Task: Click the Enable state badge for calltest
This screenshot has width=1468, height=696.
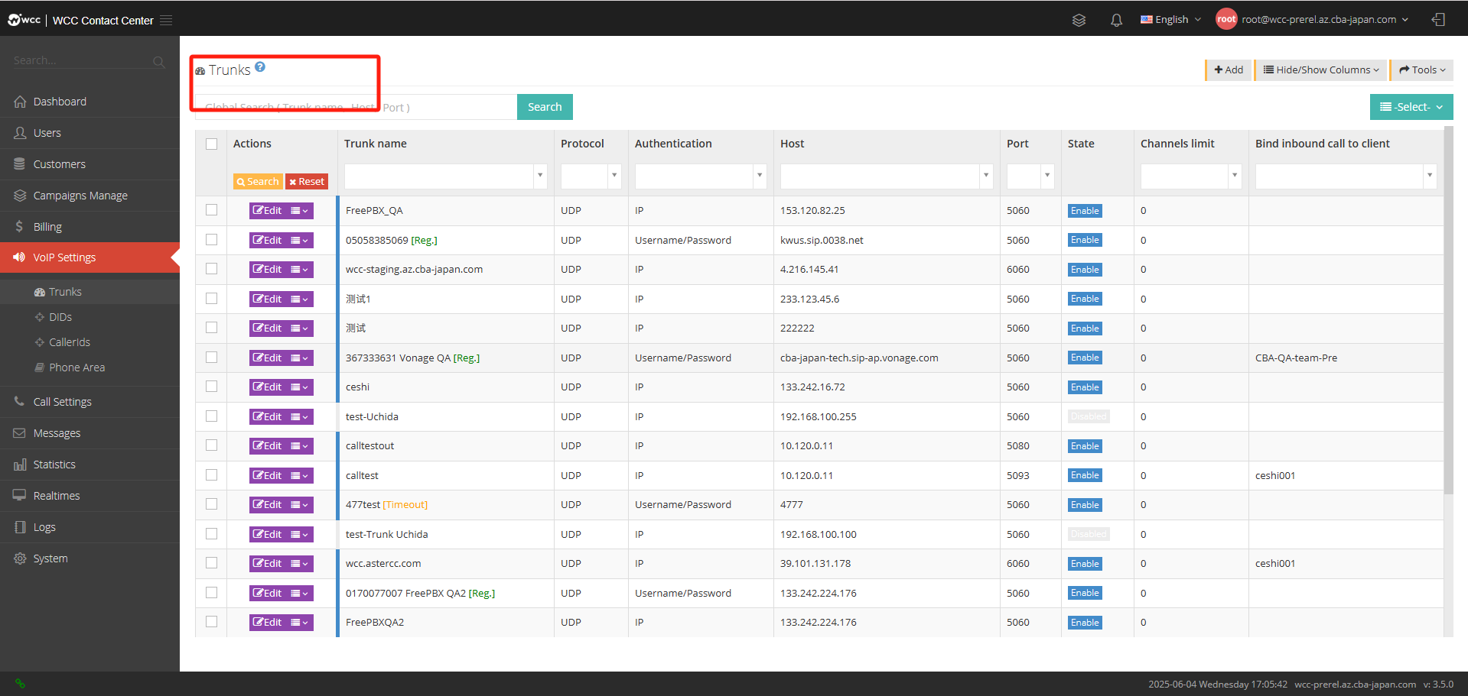Action: (1085, 475)
